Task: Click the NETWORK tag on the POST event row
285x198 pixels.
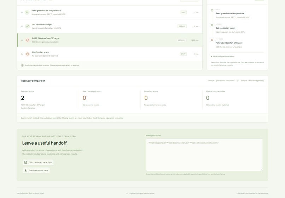Action: click(x=182, y=40)
